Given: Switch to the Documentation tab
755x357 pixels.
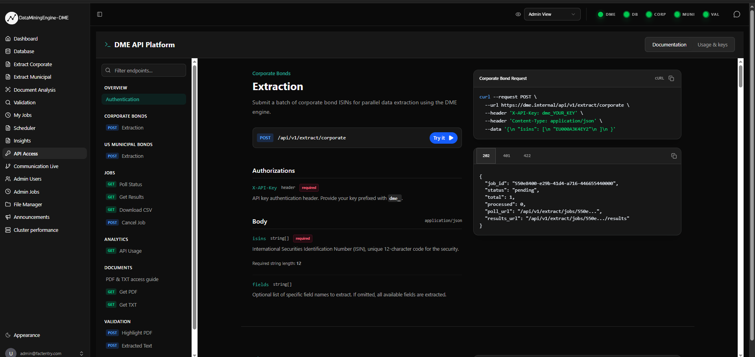Looking at the screenshot, I should click(669, 44).
